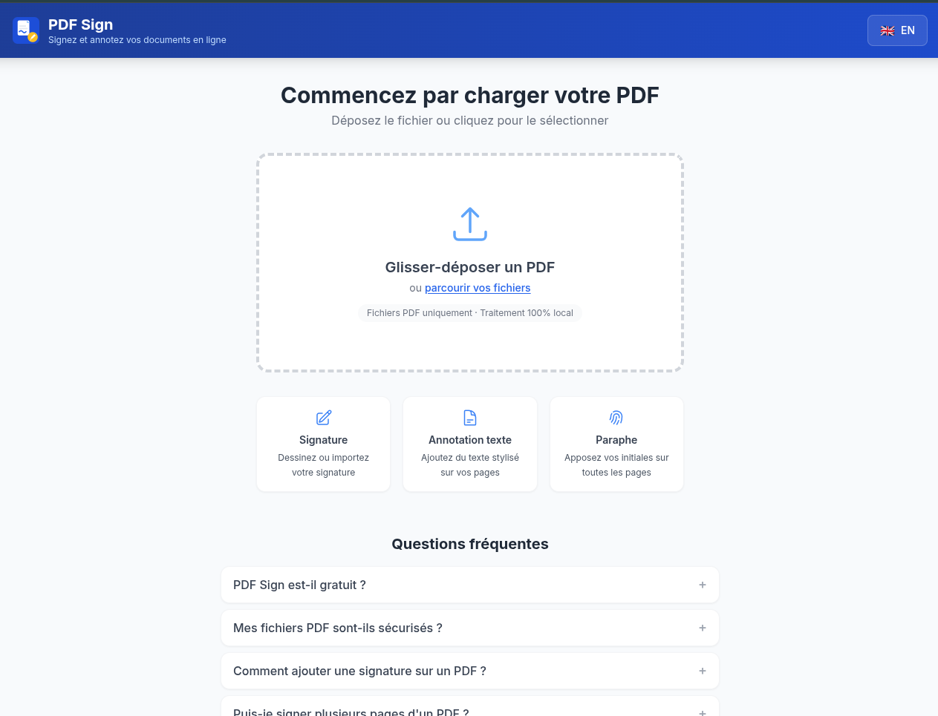
Task: Click the UK flag icon
Action: coord(887,31)
